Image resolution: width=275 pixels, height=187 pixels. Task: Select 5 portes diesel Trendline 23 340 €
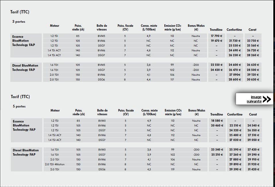click(217, 150)
